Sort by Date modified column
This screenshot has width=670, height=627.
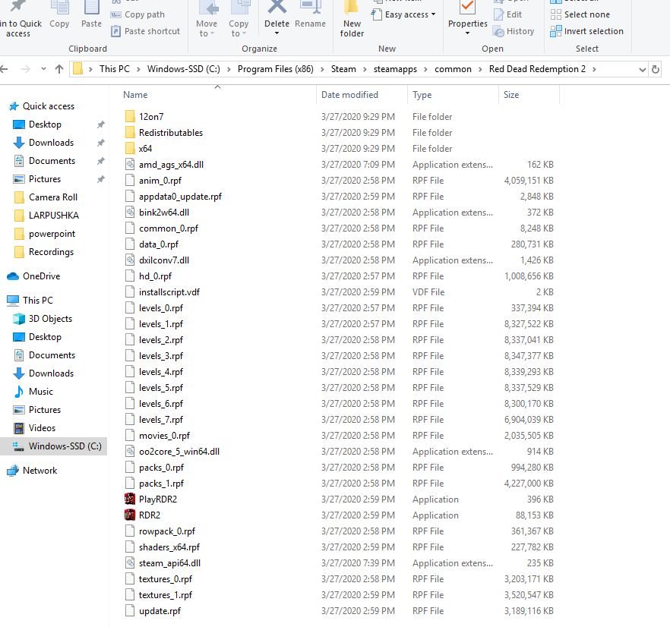349,95
